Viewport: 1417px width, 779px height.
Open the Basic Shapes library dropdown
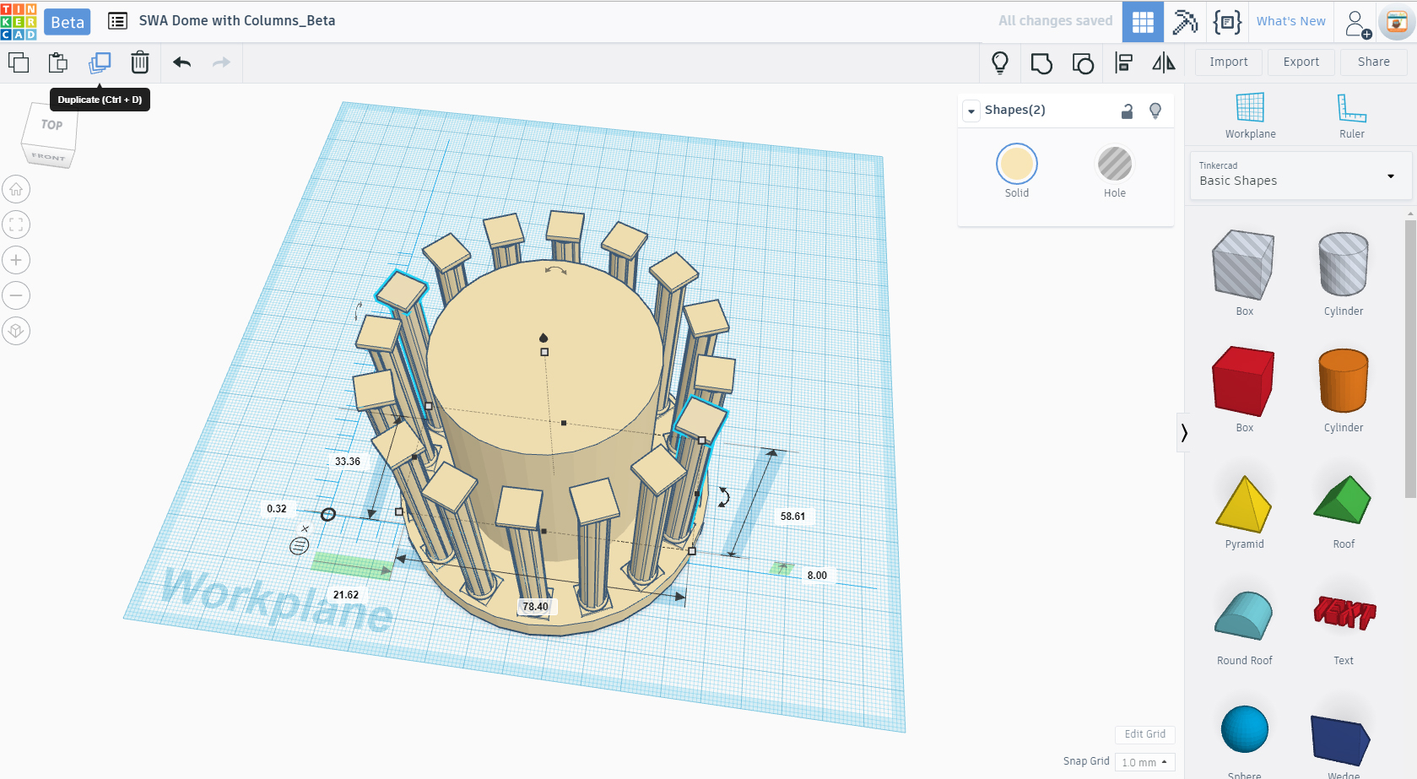1301,176
